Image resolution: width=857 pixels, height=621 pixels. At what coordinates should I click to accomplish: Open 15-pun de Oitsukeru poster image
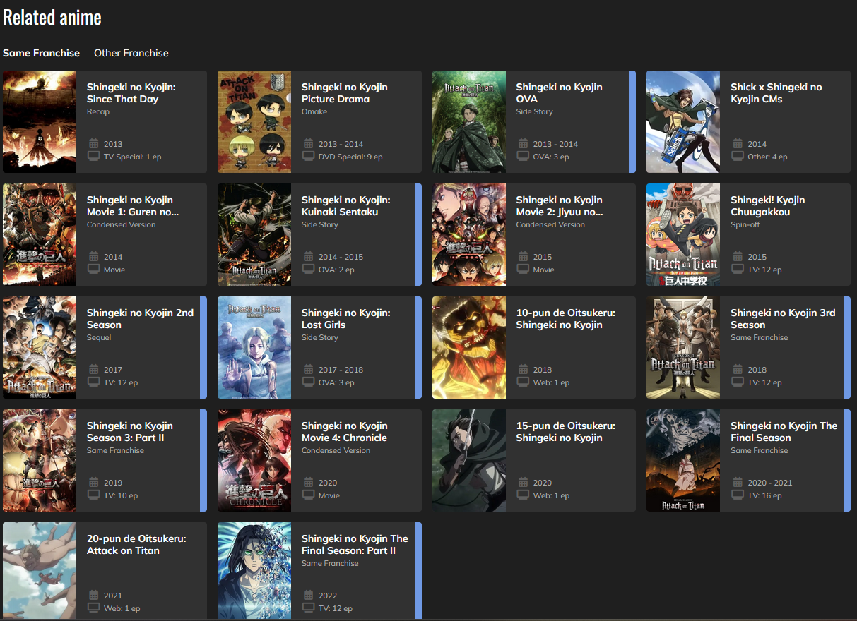(x=469, y=460)
